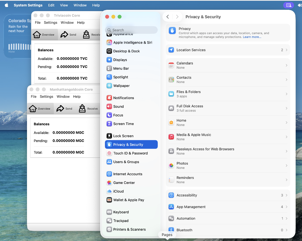Image resolution: width=302 pixels, height=241 pixels.
Task: Expand the Full Disk Access chevron
Action: click(287, 108)
